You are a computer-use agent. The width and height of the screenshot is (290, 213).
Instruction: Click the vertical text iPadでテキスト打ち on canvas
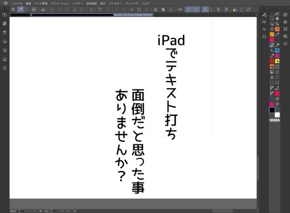[x=171, y=87]
